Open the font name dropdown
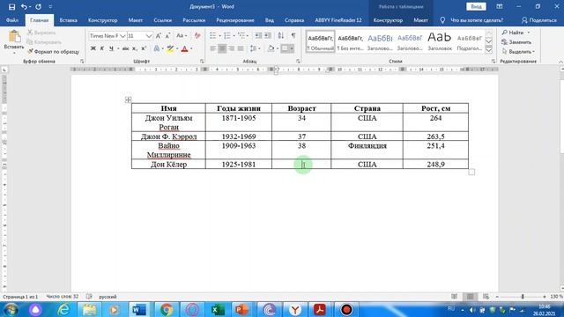The height and width of the screenshot is (317, 564). (x=122, y=36)
